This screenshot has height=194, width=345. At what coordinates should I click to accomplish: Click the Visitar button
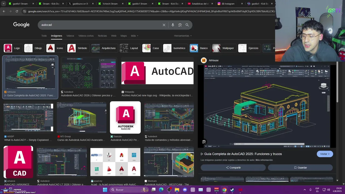325,154
